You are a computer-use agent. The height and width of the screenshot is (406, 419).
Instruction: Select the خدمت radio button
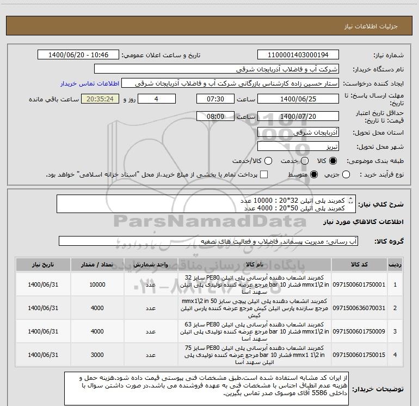305,161
